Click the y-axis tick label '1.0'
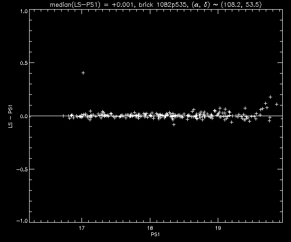The width and height of the screenshot is (291, 242). point(24,11)
